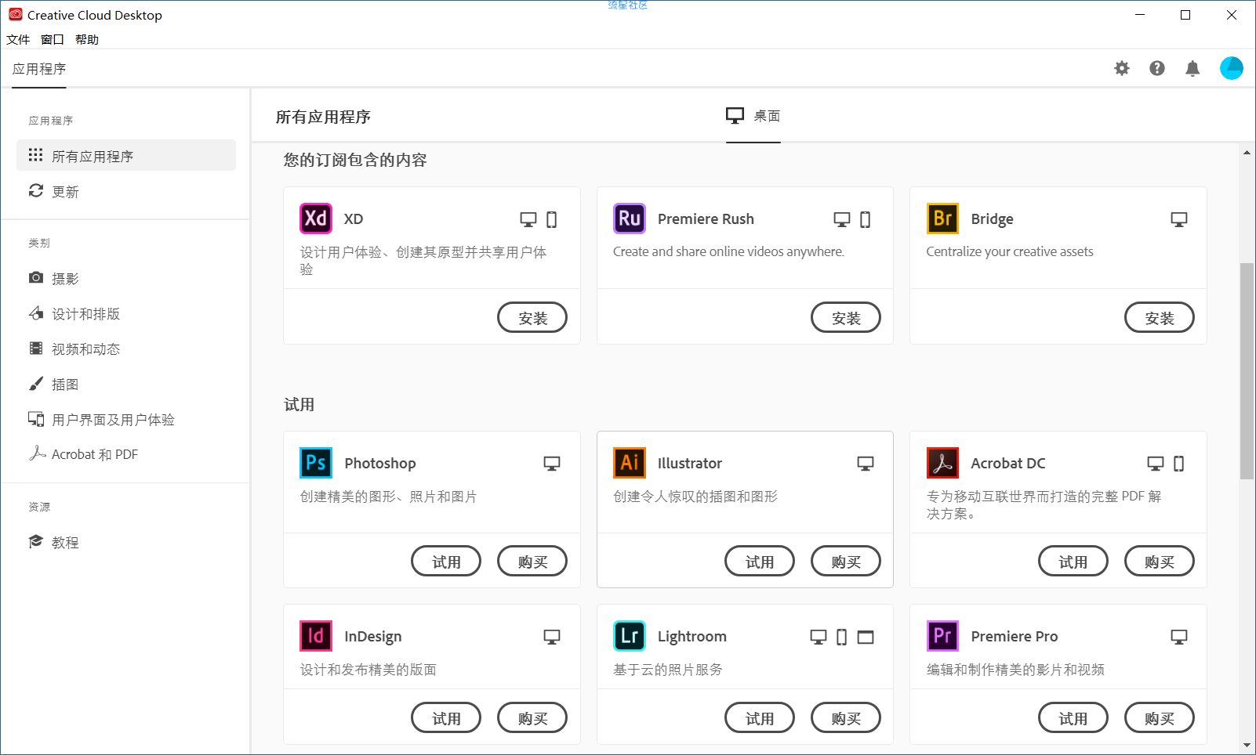The width and height of the screenshot is (1256, 755).
Task: Open the help question mark icon
Action: 1157,68
